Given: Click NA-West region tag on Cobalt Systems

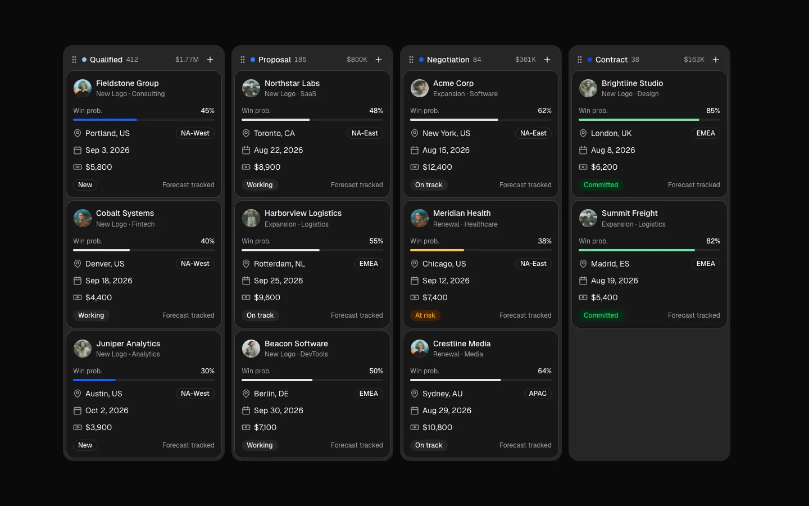Looking at the screenshot, I should pos(195,264).
